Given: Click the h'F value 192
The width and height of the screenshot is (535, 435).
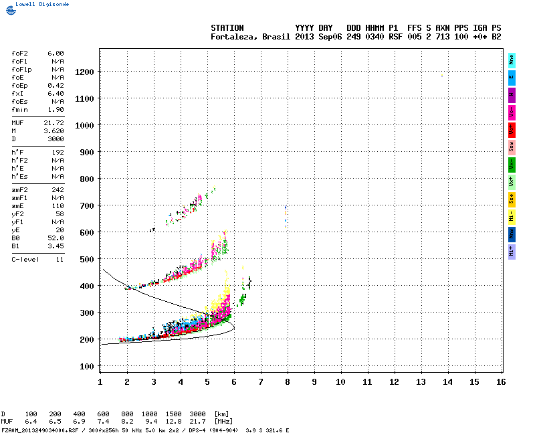Looking at the screenshot, I should click(x=58, y=153).
